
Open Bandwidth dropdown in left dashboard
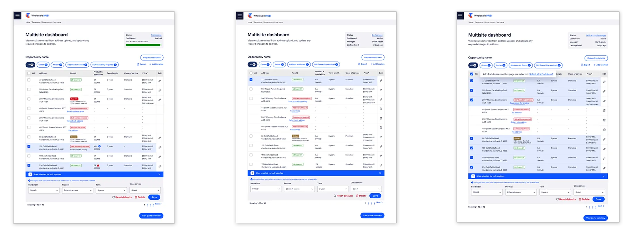(44, 190)
